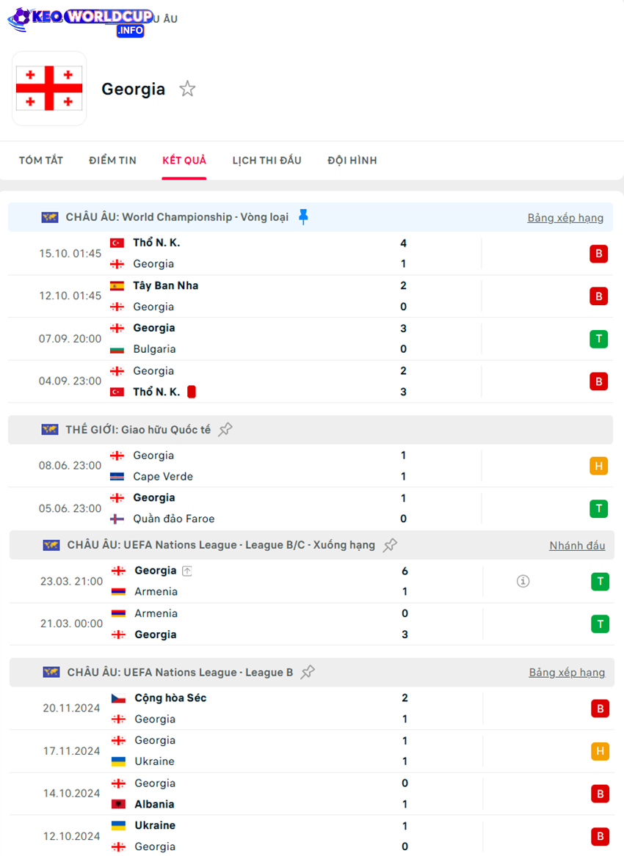
Task: Click the red card icon next to Thổ N. K.
Action: 192,392
